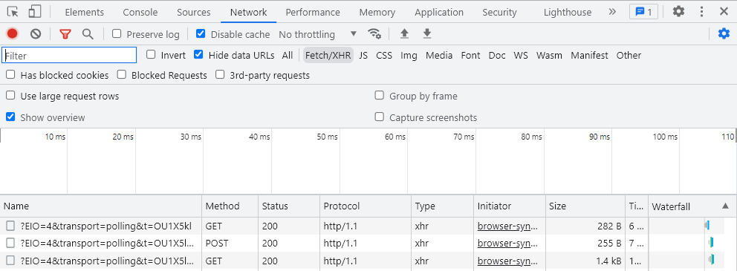Filter requests by Font
Image resolution: width=737 pixels, height=271 pixels.
pos(470,56)
